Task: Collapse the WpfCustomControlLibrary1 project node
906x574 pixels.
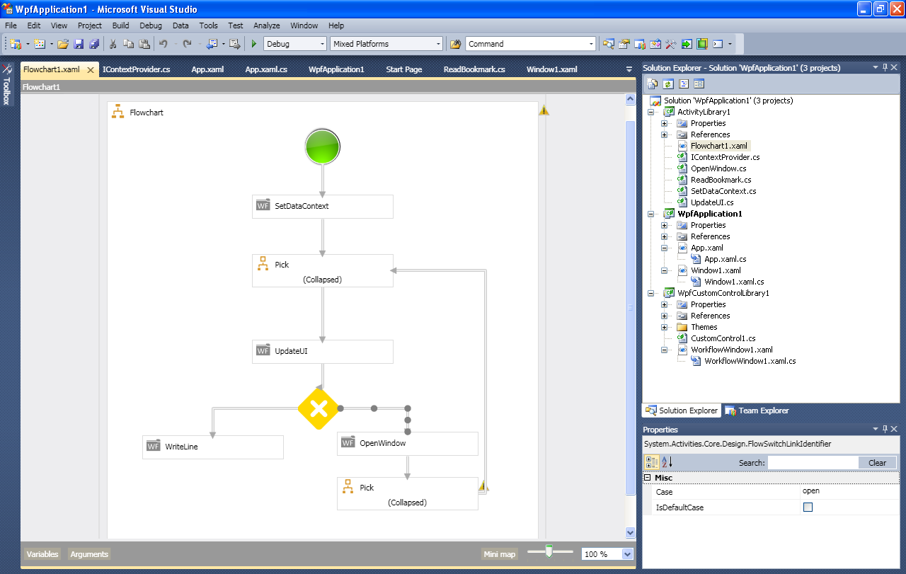Action: 651,293
